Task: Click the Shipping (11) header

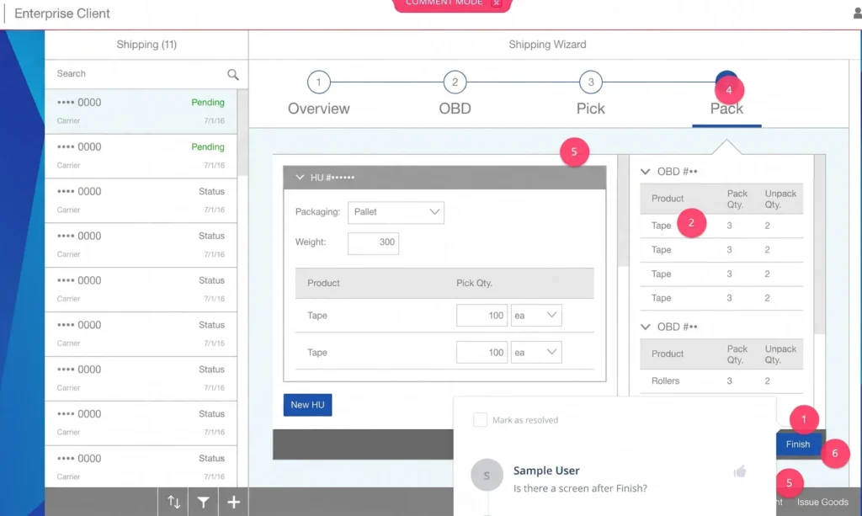Action: tap(146, 45)
